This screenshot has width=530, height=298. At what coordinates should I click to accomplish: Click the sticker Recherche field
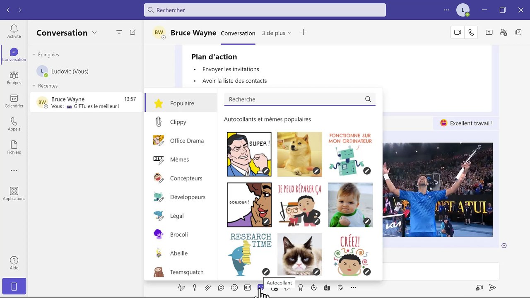click(300, 99)
